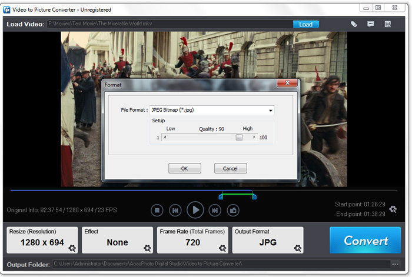412x277 pixels.
Task: Click the app logo in title bar
Action: (x=6, y=10)
